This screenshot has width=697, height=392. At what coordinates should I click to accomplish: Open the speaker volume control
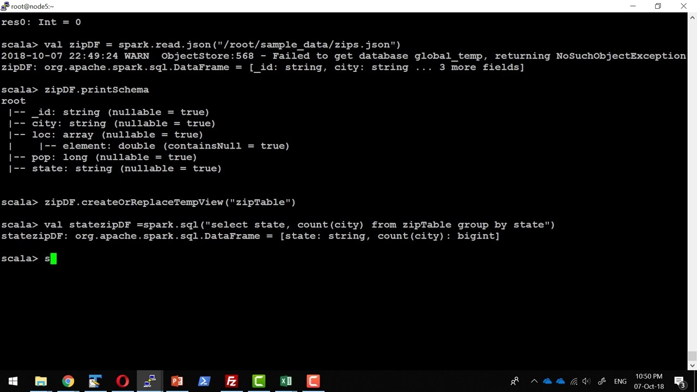point(586,381)
